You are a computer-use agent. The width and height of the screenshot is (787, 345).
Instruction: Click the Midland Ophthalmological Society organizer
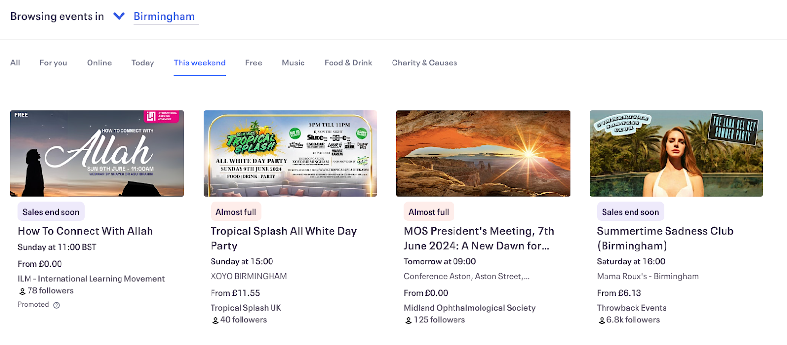point(470,308)
